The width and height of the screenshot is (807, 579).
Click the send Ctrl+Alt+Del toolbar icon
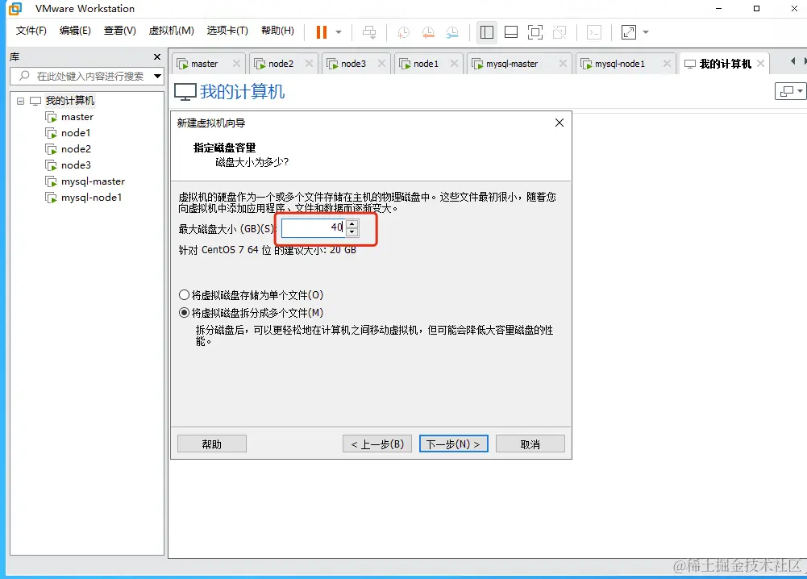(x=369, y=32)
